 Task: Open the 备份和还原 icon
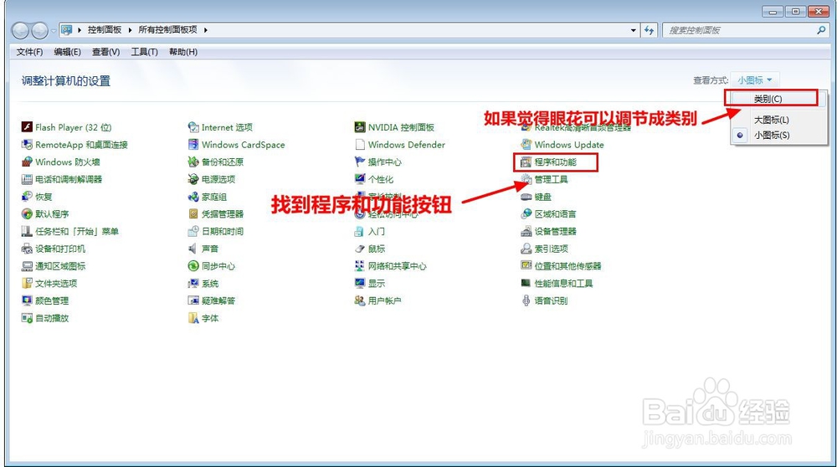193,162
